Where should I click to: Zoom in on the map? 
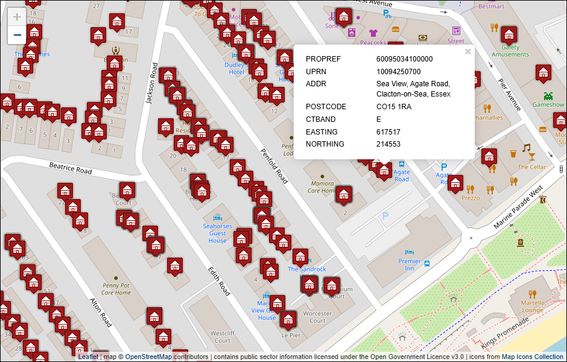(17, 17)
